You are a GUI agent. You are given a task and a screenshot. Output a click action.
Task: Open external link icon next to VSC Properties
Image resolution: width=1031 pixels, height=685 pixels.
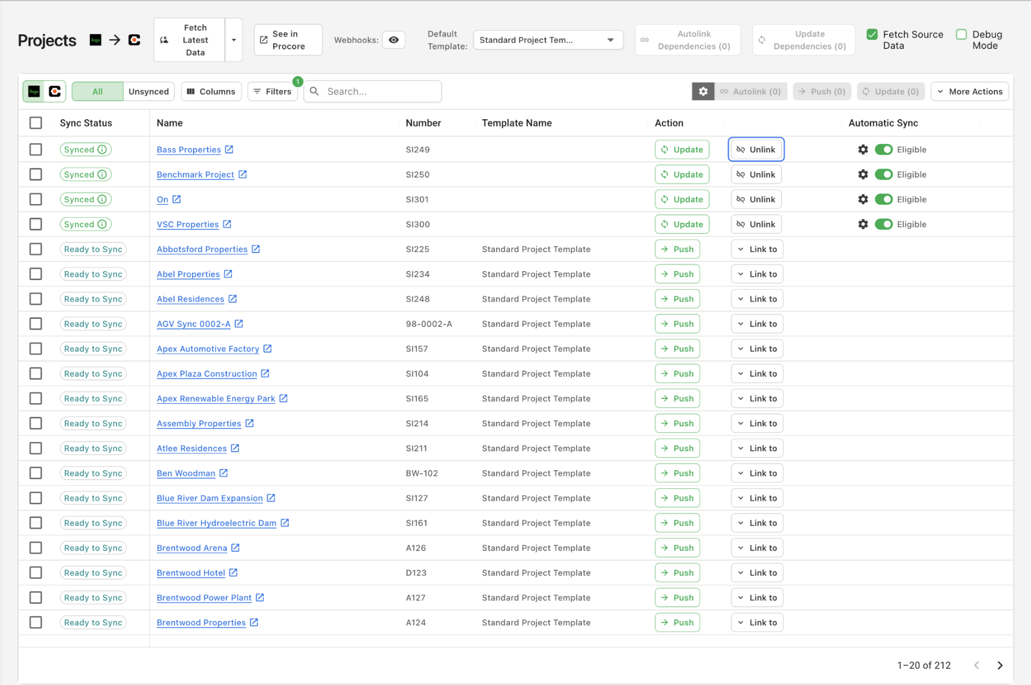pos(227,224)
